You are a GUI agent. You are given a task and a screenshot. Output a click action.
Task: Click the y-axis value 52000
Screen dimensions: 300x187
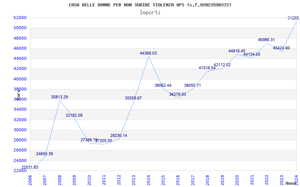point(20,18)
